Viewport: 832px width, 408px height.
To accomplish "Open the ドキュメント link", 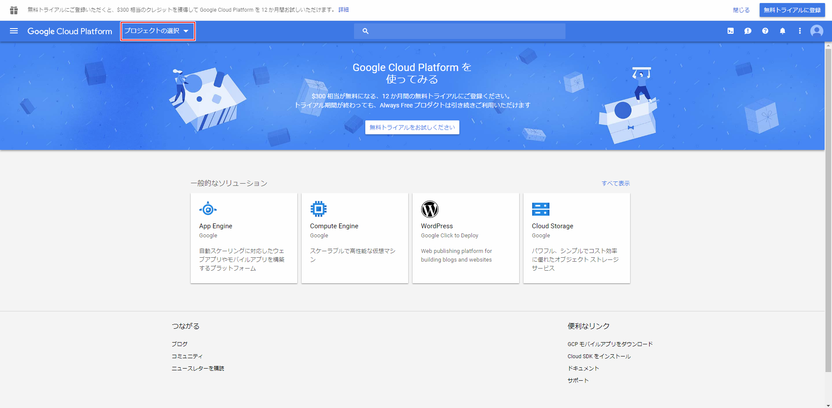I will [583, 368].
